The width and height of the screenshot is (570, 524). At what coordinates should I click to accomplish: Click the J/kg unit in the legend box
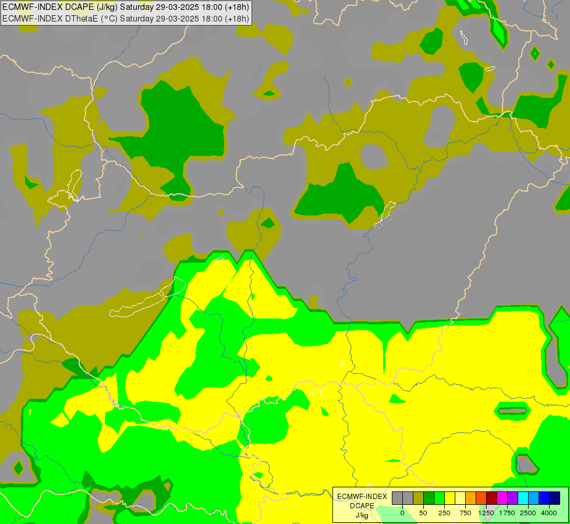click(x=362, y=515)
